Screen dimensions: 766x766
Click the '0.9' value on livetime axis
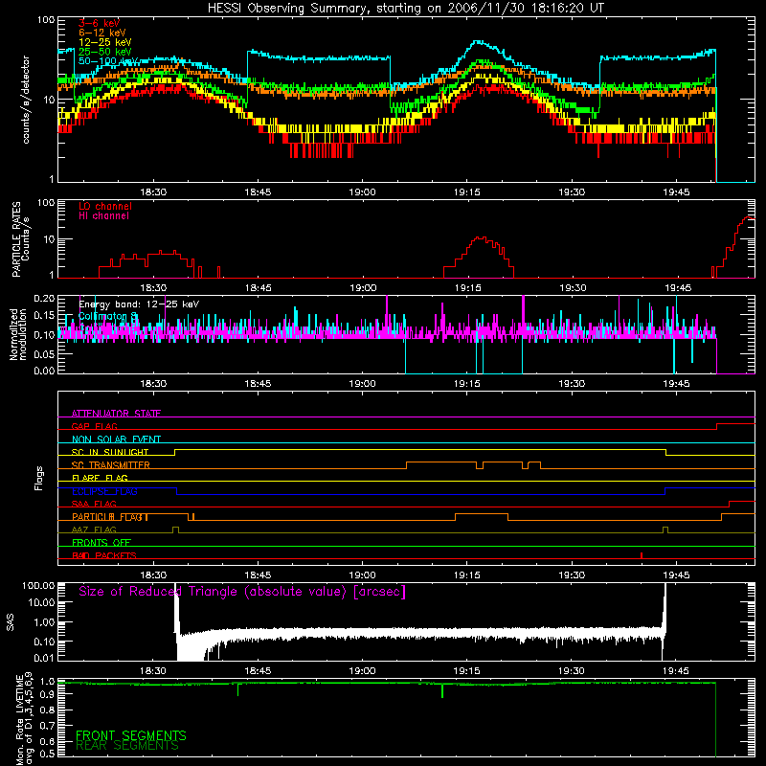(x=47, y=694)
